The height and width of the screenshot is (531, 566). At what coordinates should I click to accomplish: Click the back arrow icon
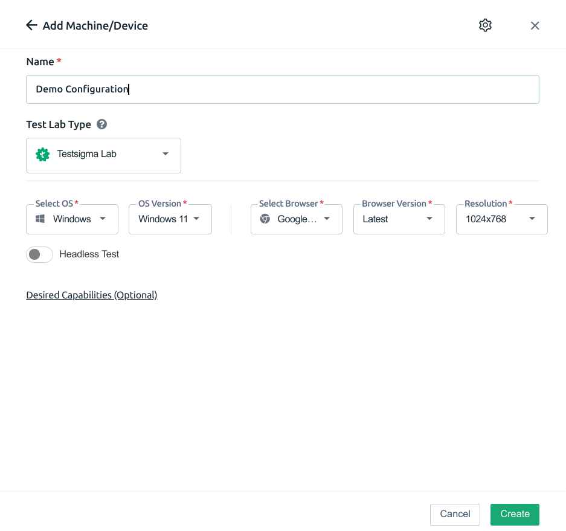(x=32, y=25)
